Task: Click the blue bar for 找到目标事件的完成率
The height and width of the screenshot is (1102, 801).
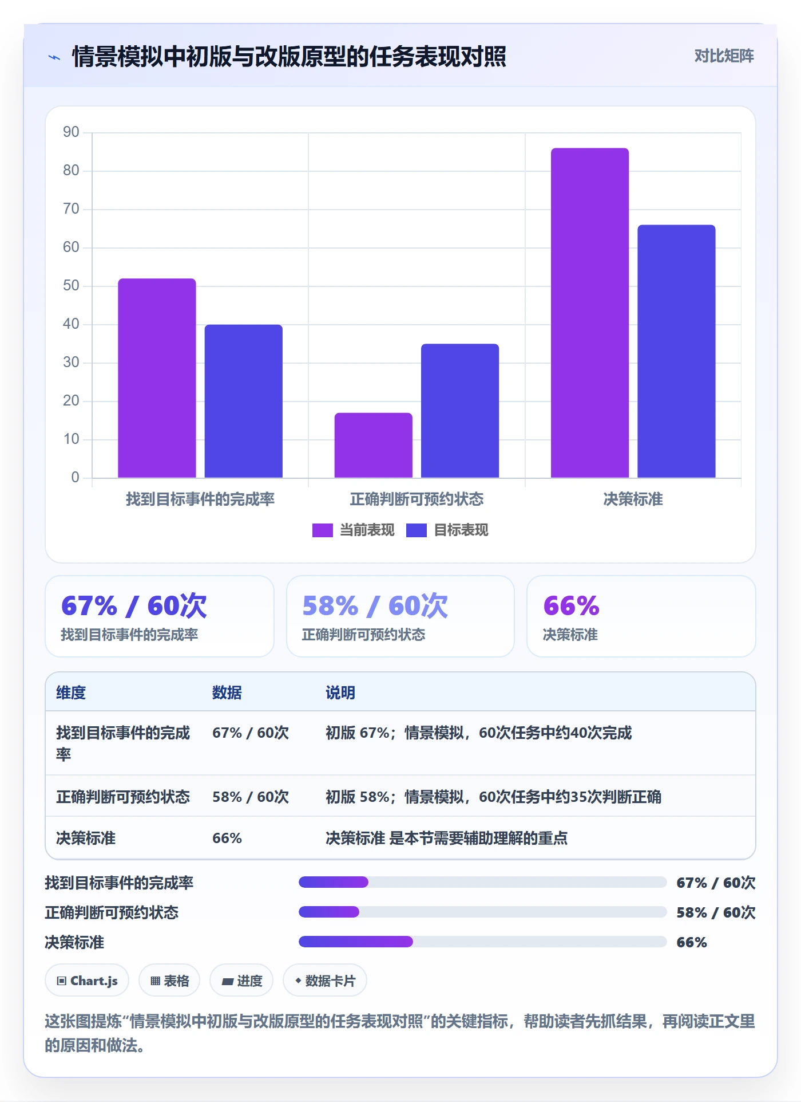Action: (243, 401)
